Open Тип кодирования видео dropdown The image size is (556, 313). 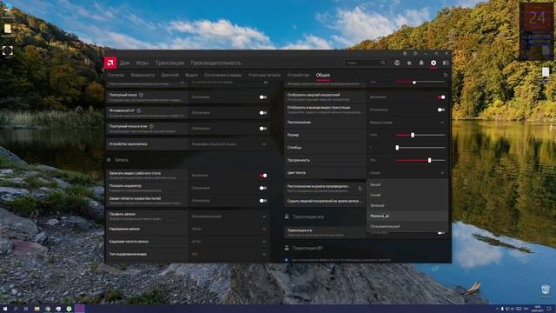228,254
